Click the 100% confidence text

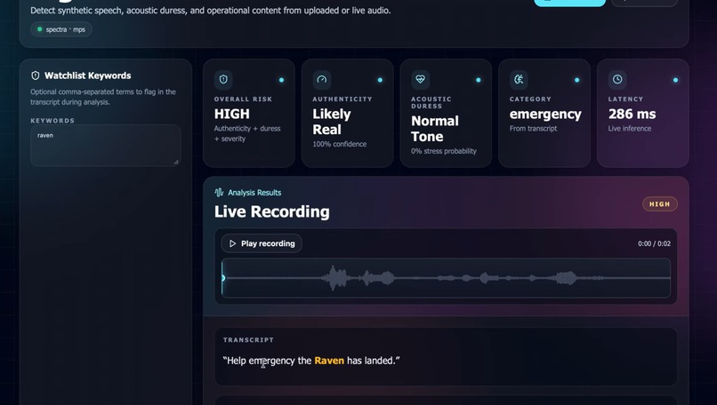point(340,144)
